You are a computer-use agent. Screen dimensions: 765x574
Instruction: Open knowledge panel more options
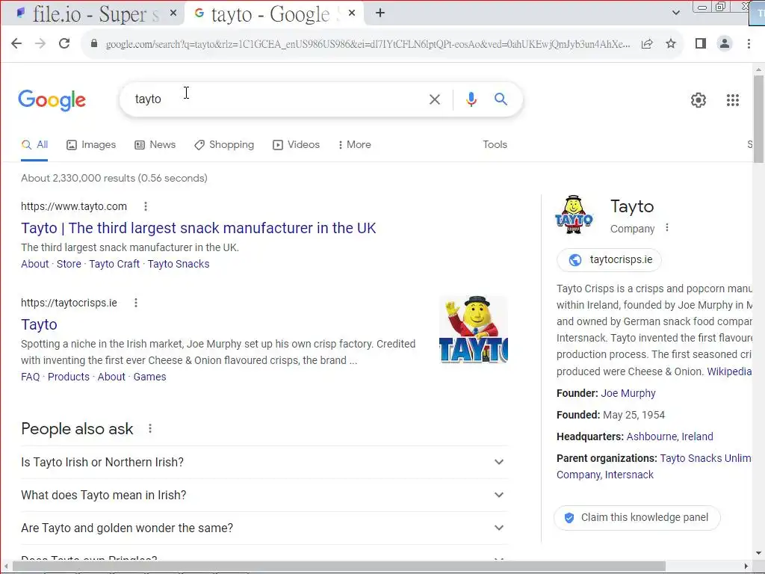[667, 228]
